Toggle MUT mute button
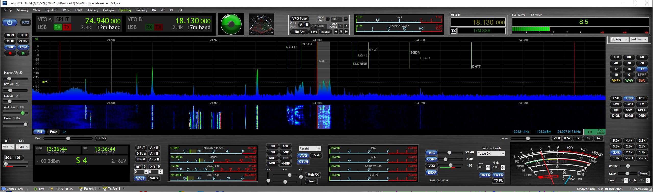653x192 pixels. tap(273, 158)
